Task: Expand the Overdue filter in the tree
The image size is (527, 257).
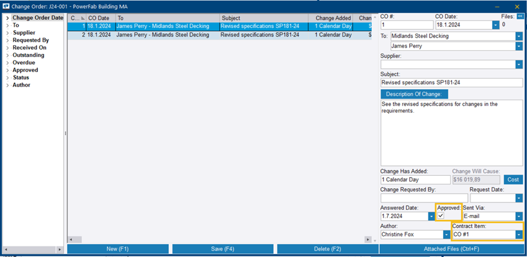Action: pos(7,63)
